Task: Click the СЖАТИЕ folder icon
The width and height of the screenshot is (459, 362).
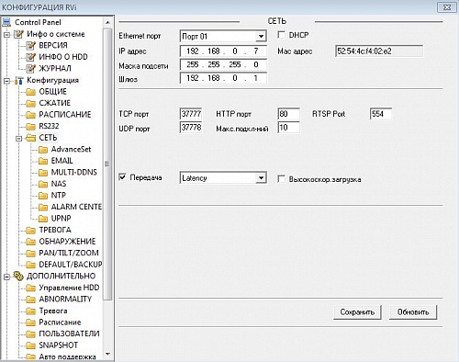Action: click(x=30, y=103)
